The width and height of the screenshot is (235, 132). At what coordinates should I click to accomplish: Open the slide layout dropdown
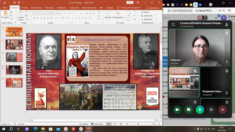pyautogui.click(x=27, y=12)
